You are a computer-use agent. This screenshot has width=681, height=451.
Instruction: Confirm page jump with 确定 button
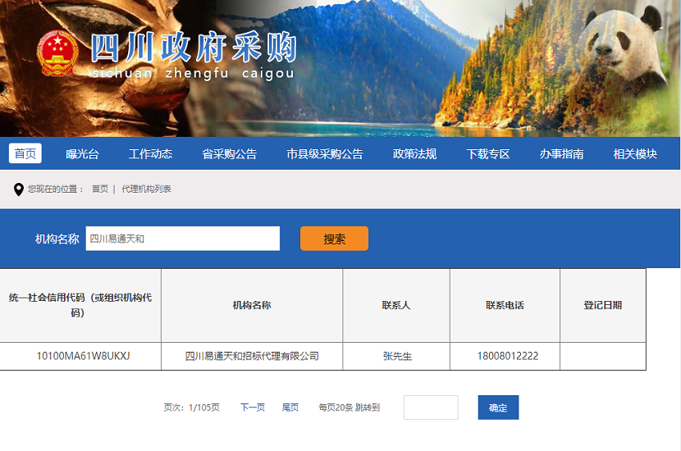tap(498, 408)
